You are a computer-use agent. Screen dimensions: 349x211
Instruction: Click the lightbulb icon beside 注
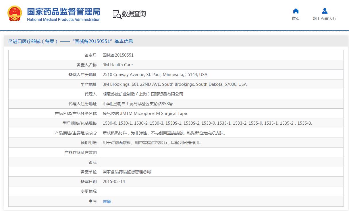pyautogui.click(x=90, y=201)
